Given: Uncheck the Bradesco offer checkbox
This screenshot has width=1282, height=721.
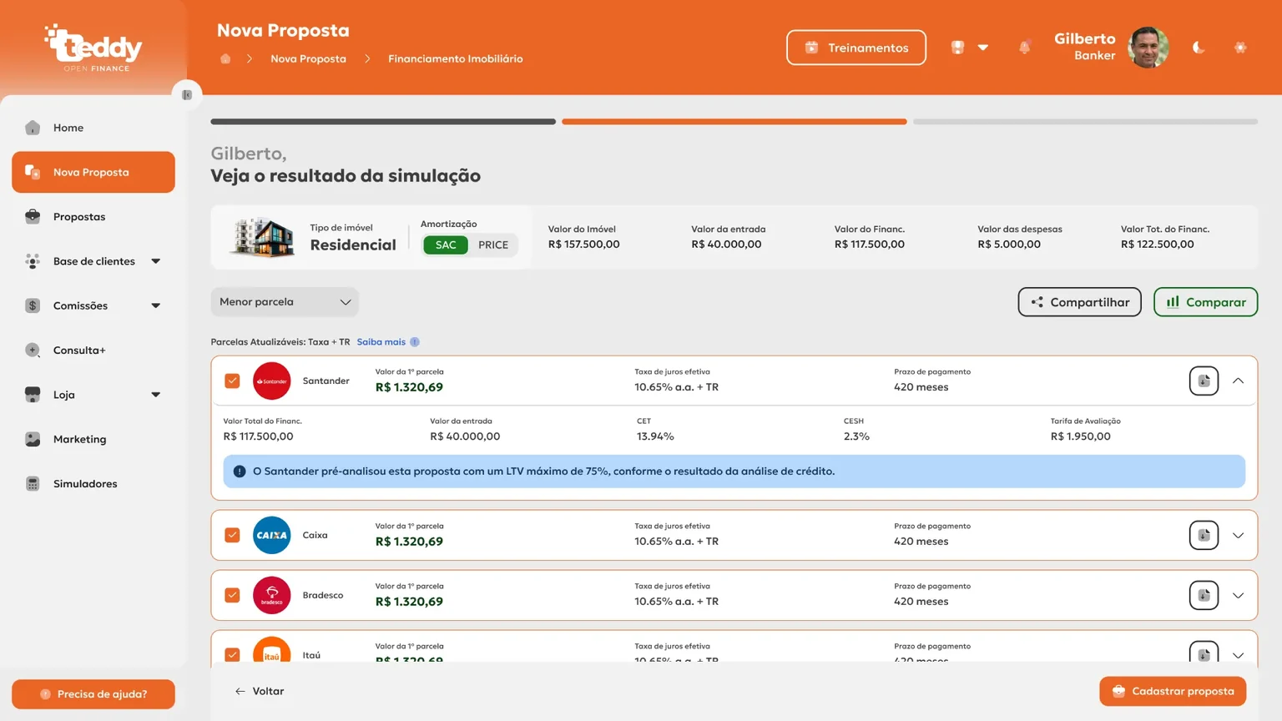Looking at the screenshot, I should 232,595.
